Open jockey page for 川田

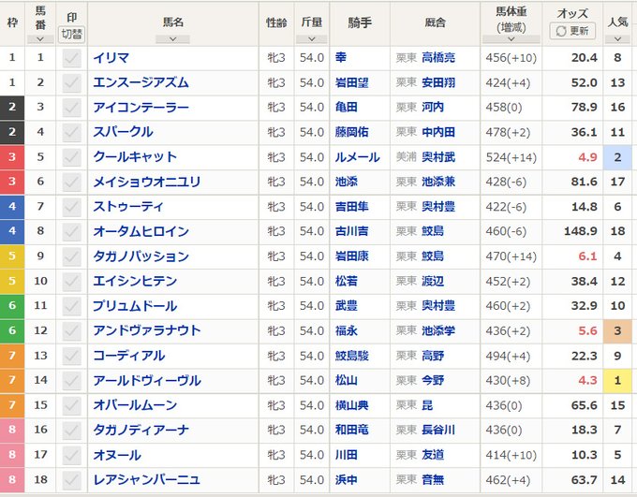click(x=346, y=455)
